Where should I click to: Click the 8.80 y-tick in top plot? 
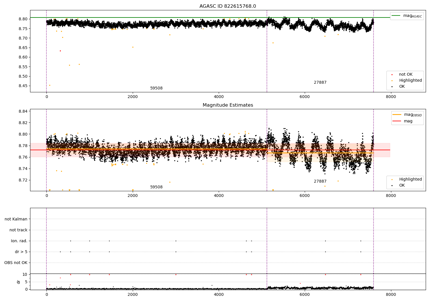click(x=23, y=19)
